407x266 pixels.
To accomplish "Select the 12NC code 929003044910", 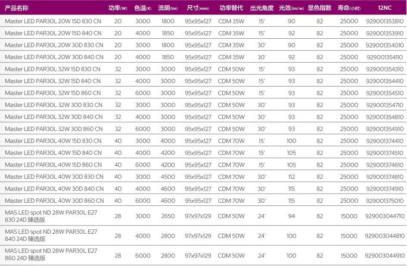I will 385,256.
